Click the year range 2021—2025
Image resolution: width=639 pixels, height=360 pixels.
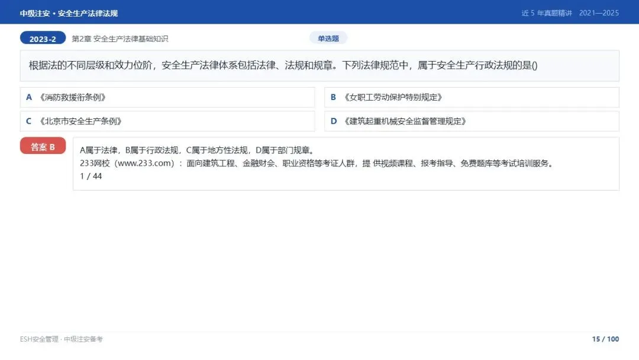tap(599, 13)
